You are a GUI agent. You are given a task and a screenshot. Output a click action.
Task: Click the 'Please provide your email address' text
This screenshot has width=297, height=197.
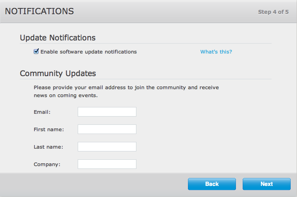pos(126,87)
